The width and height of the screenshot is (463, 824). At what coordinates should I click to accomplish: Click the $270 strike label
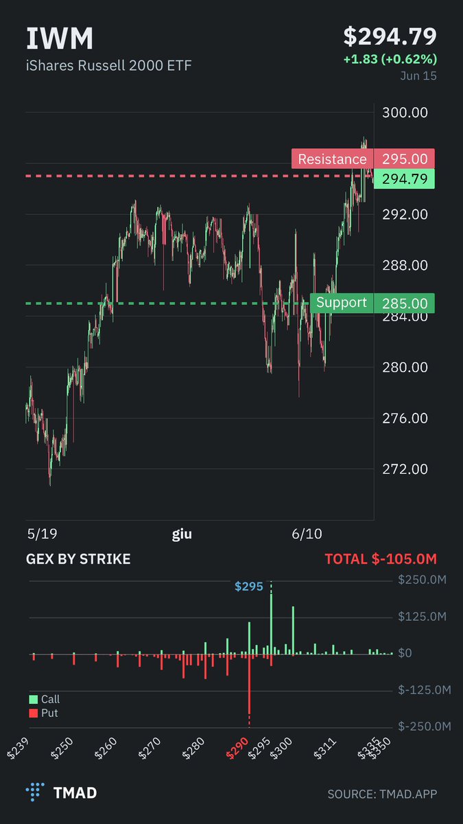coord(150,748)
